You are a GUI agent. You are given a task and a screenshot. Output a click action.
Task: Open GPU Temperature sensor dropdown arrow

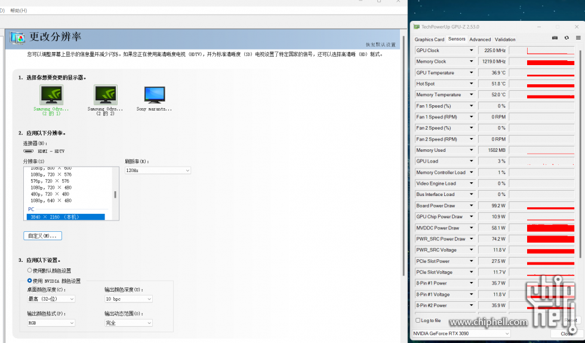click(471, 72)
